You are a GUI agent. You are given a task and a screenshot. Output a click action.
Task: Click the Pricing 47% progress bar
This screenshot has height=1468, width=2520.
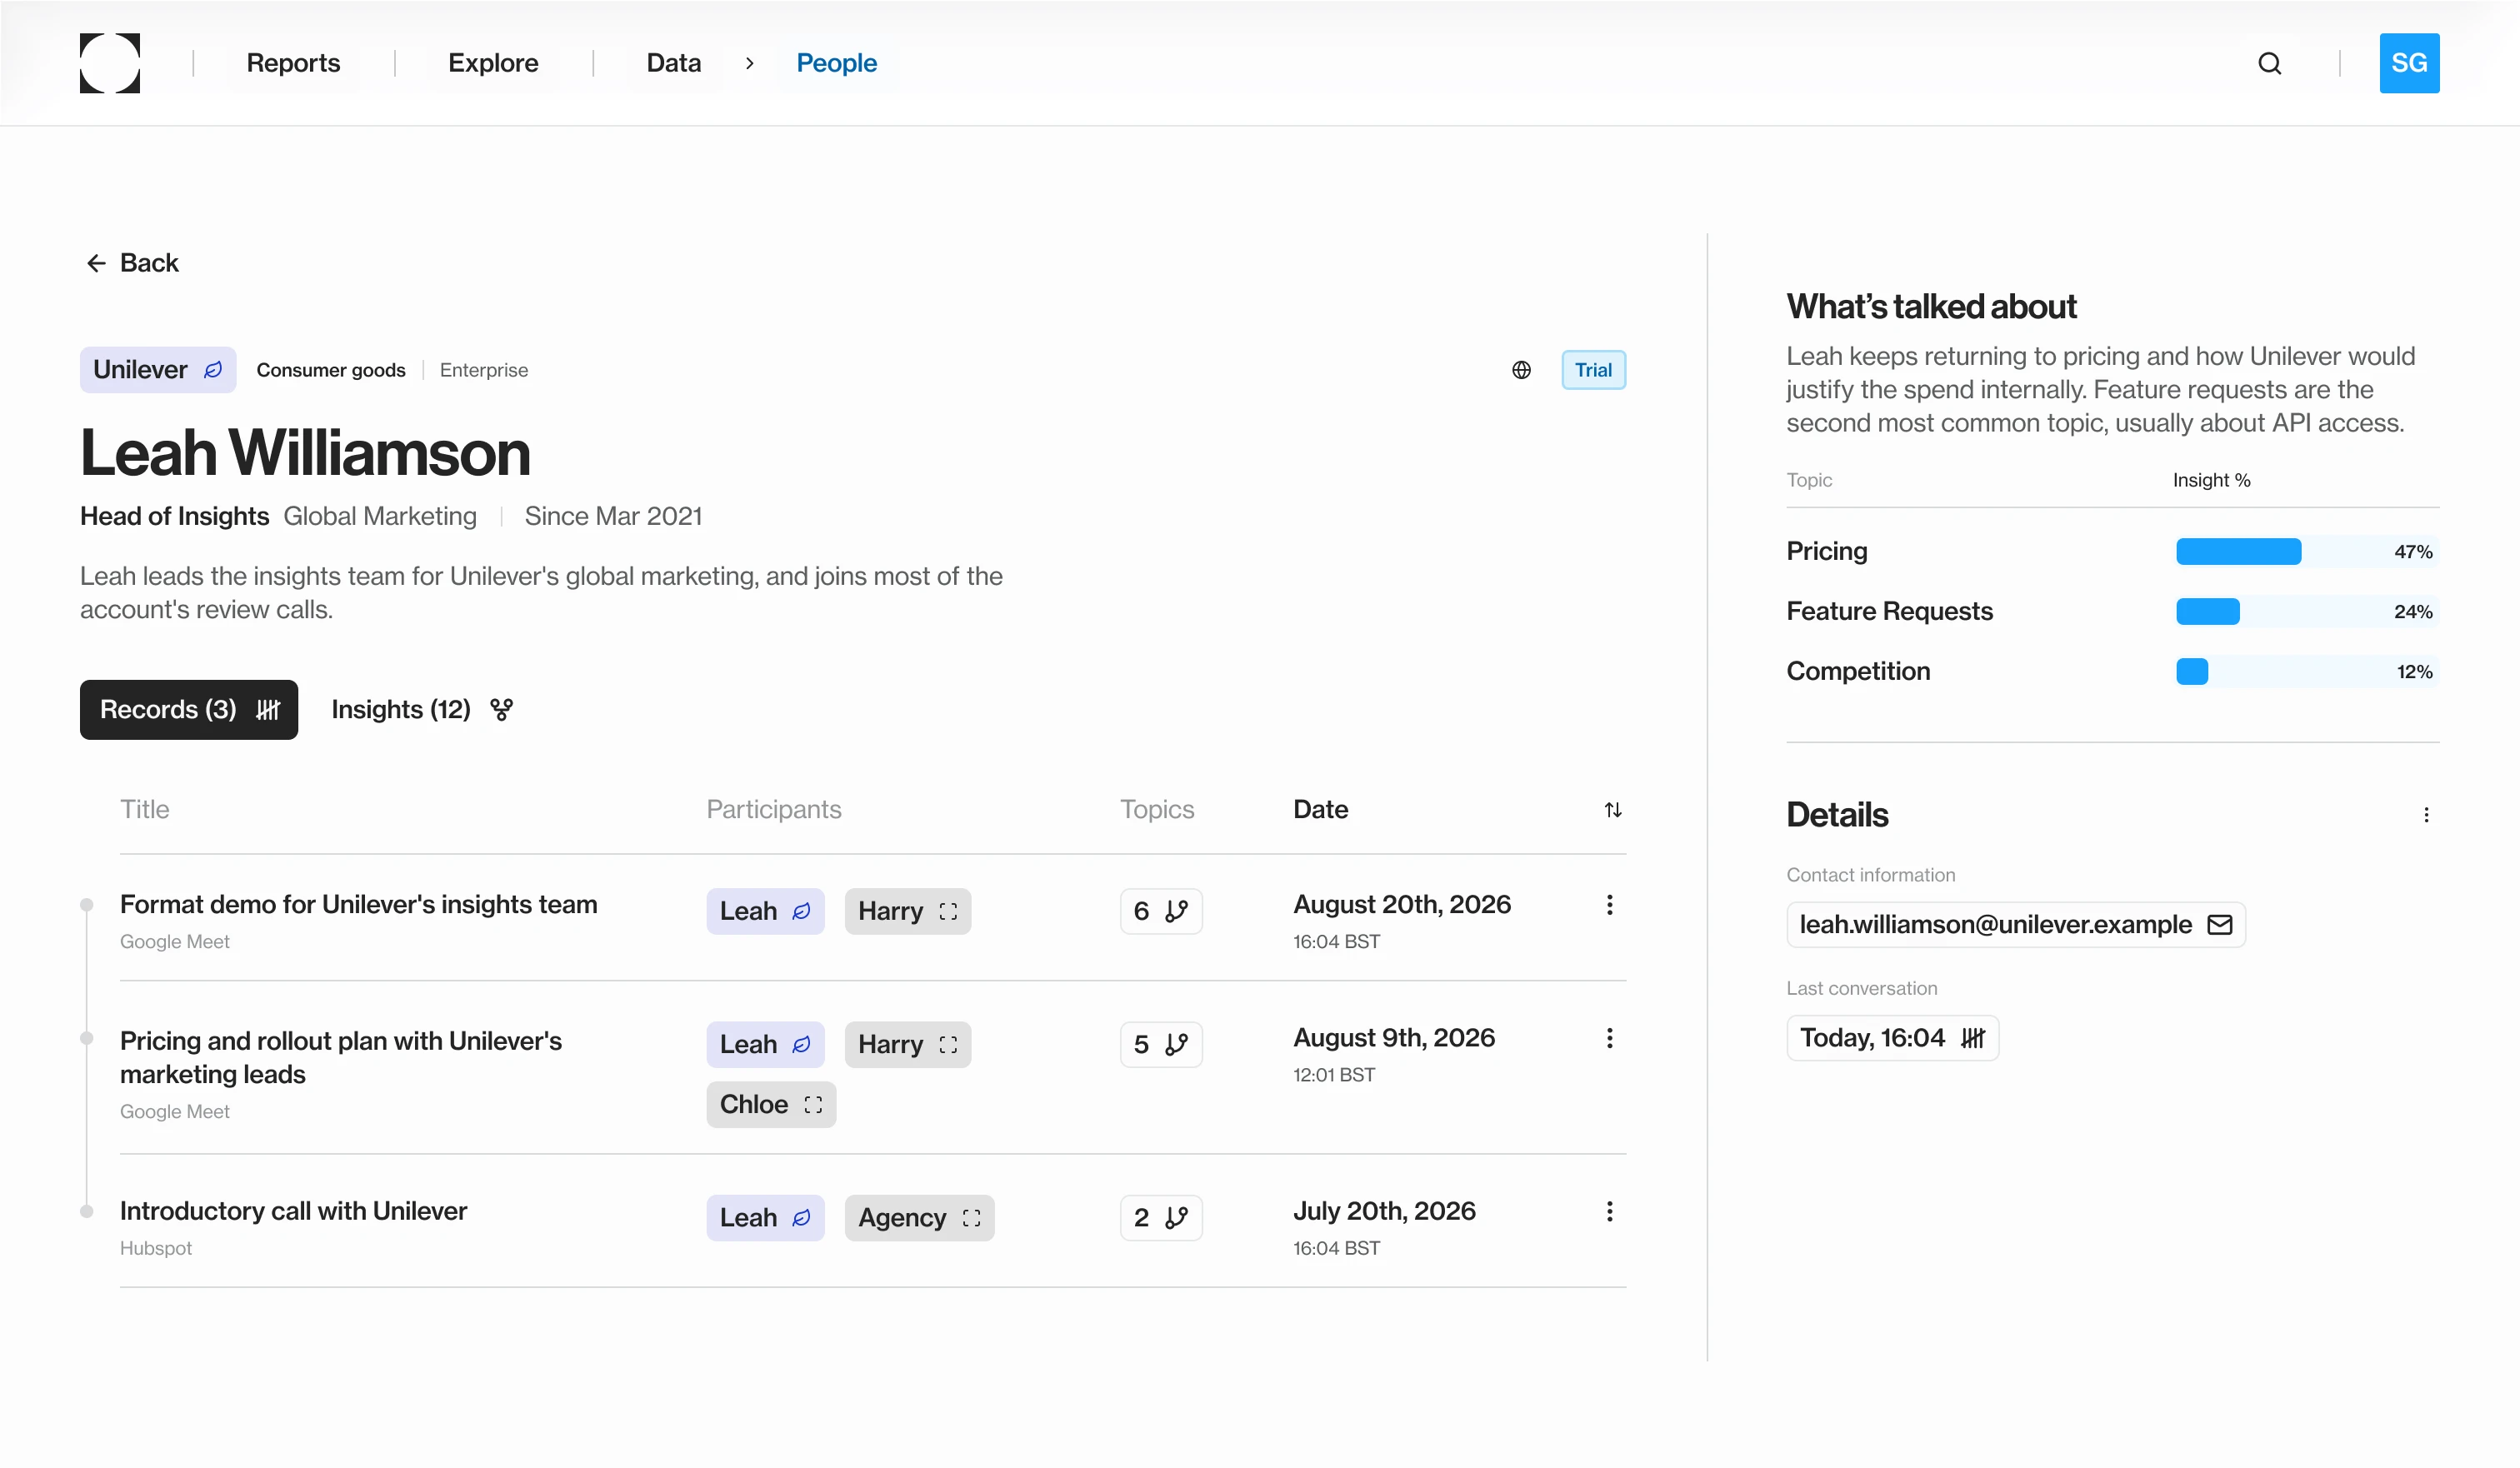[2307, 552]
